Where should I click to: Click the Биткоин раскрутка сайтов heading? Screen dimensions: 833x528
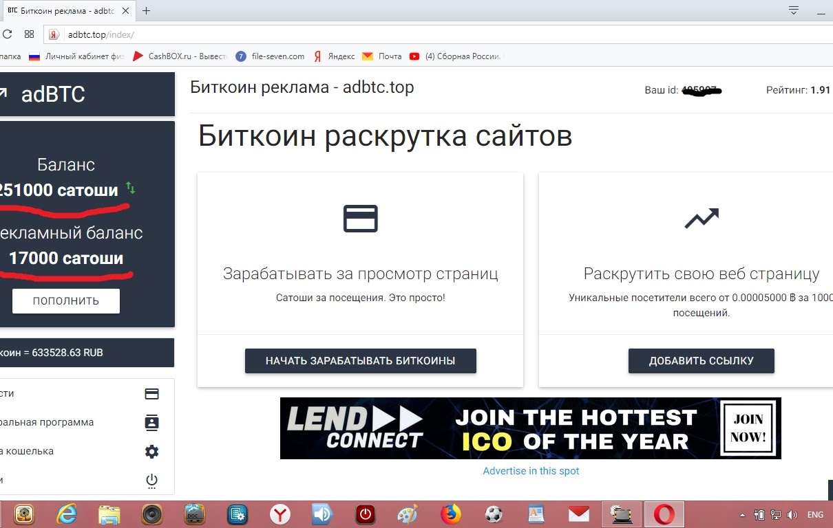[x=386, y=136]
